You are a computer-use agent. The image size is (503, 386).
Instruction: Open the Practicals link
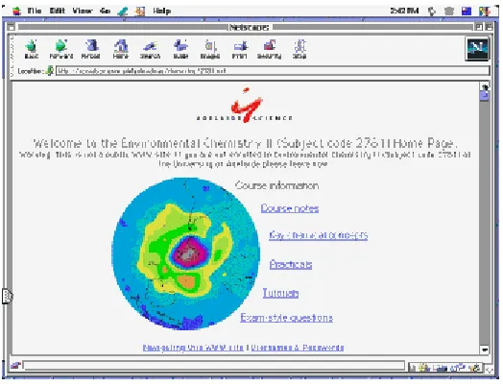pyautogui.click(x=291, y=264)
